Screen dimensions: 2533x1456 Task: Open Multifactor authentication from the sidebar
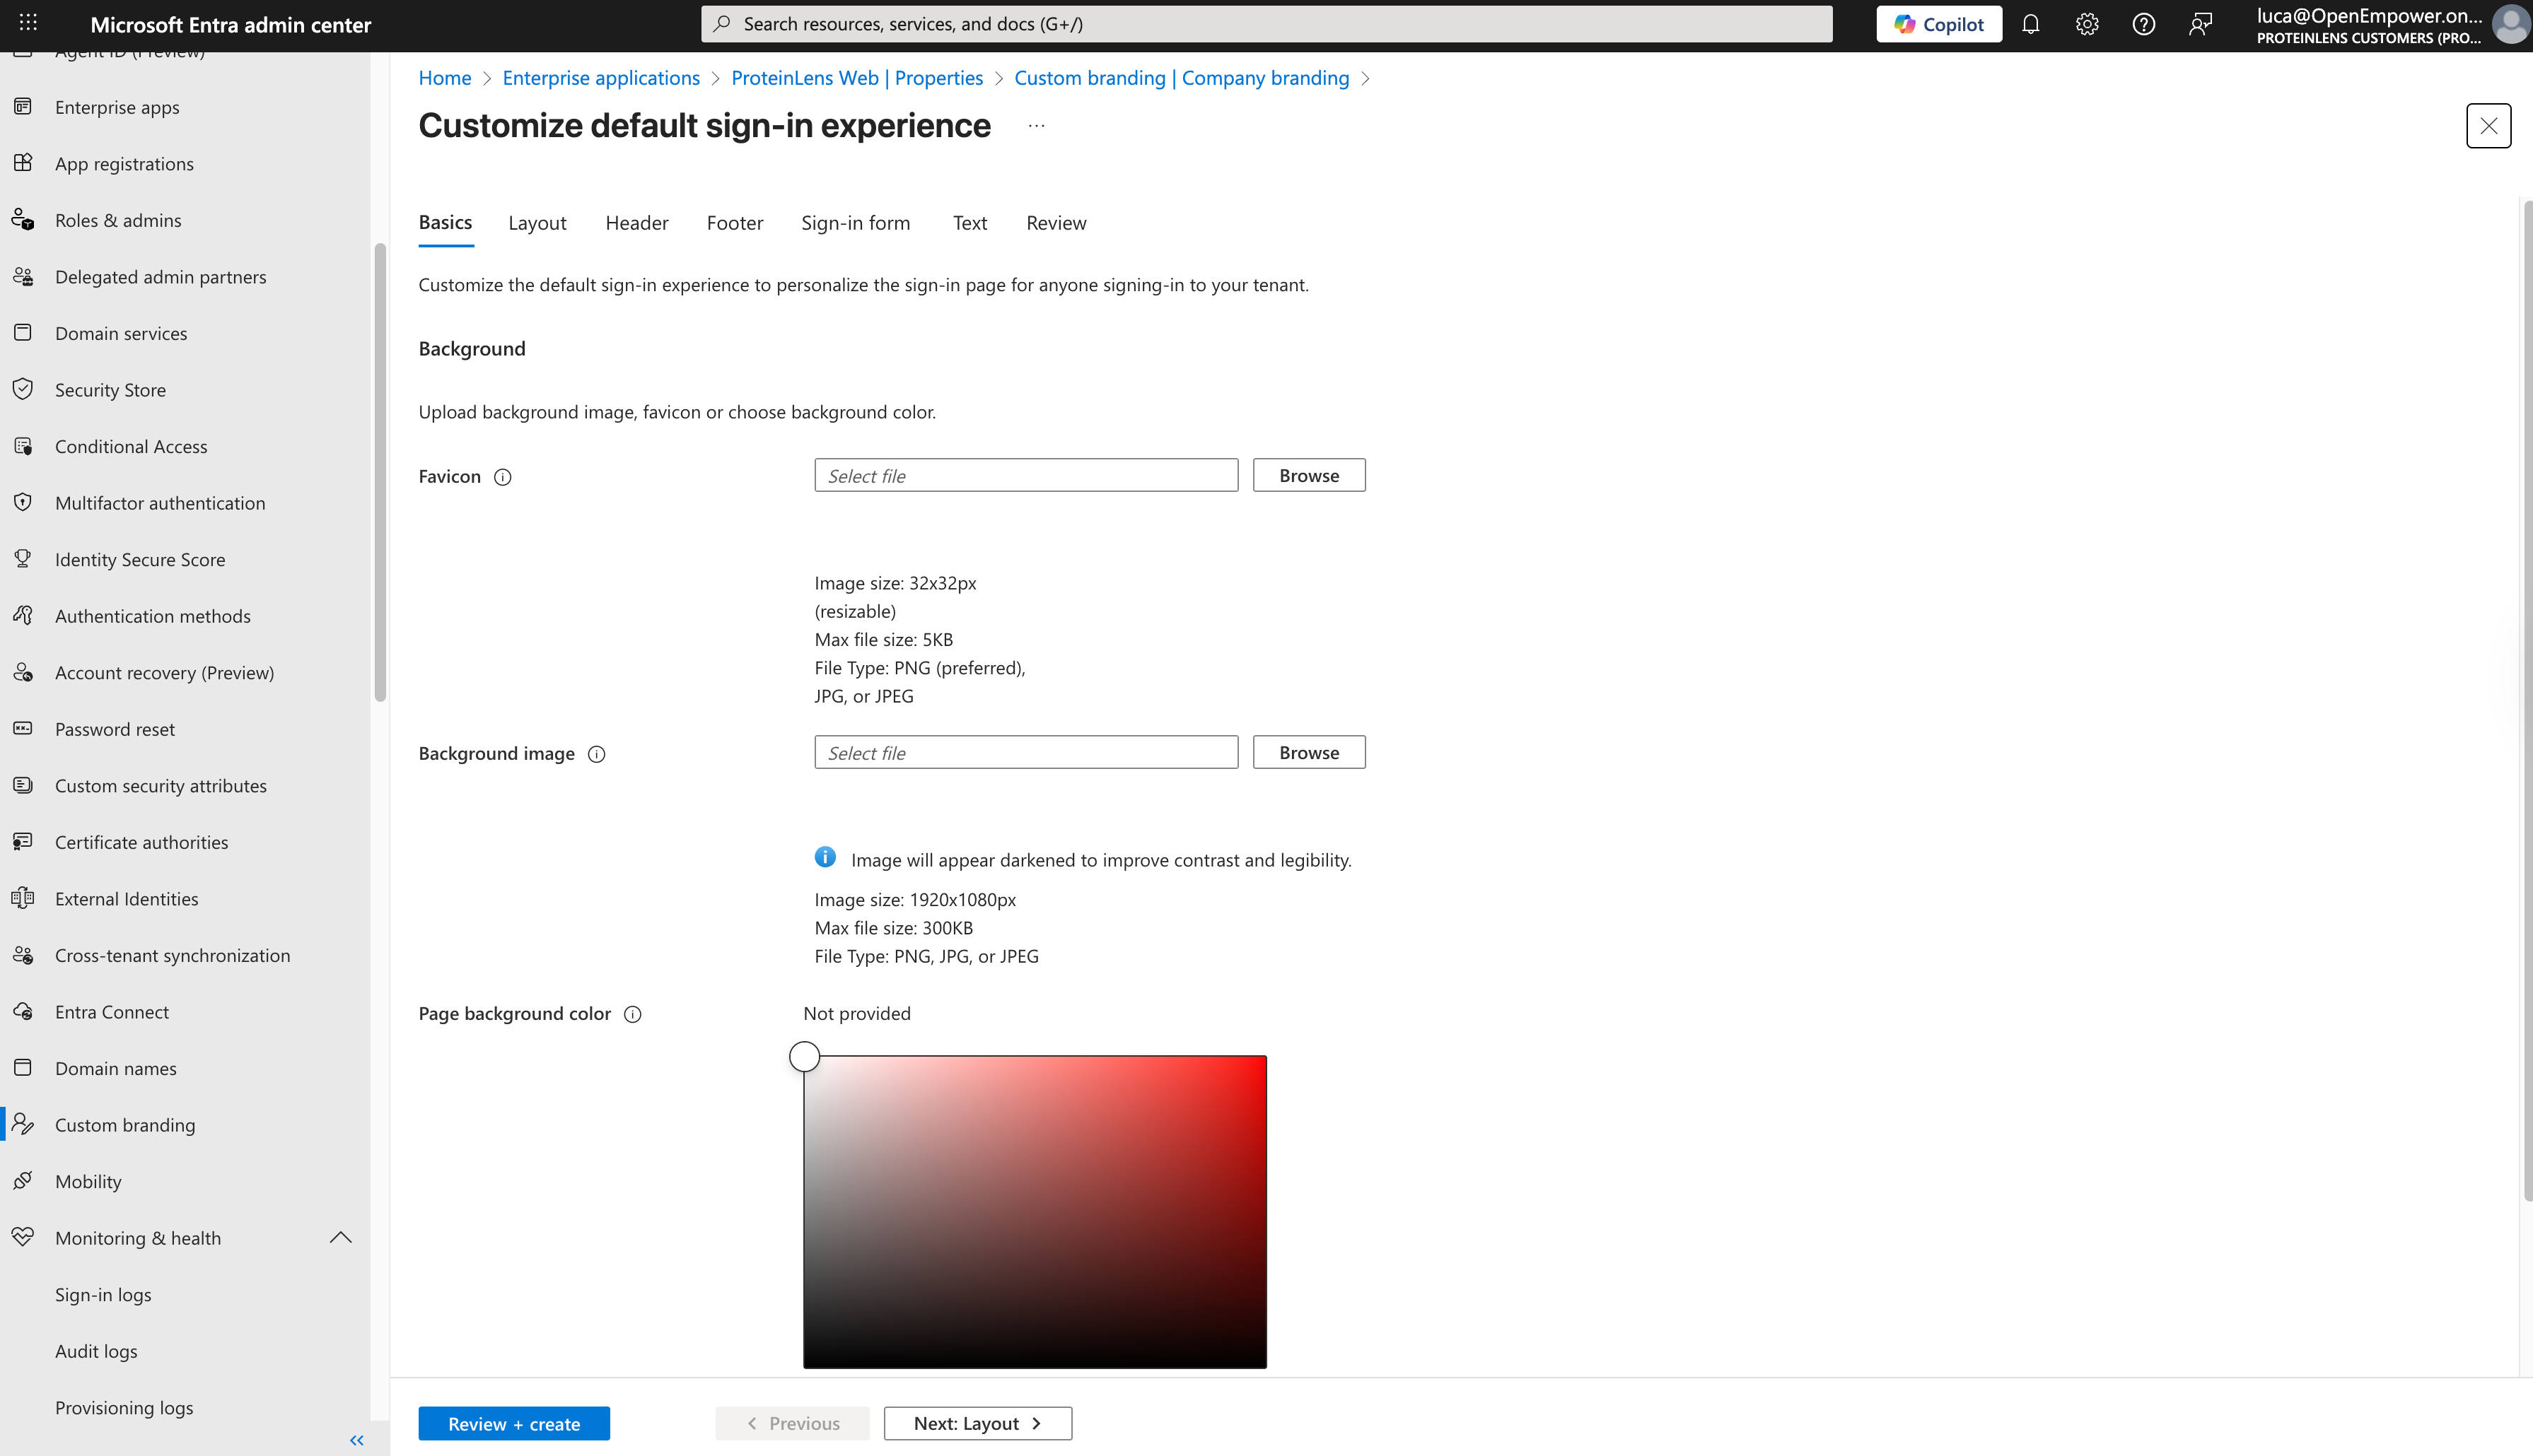(159, 503)
